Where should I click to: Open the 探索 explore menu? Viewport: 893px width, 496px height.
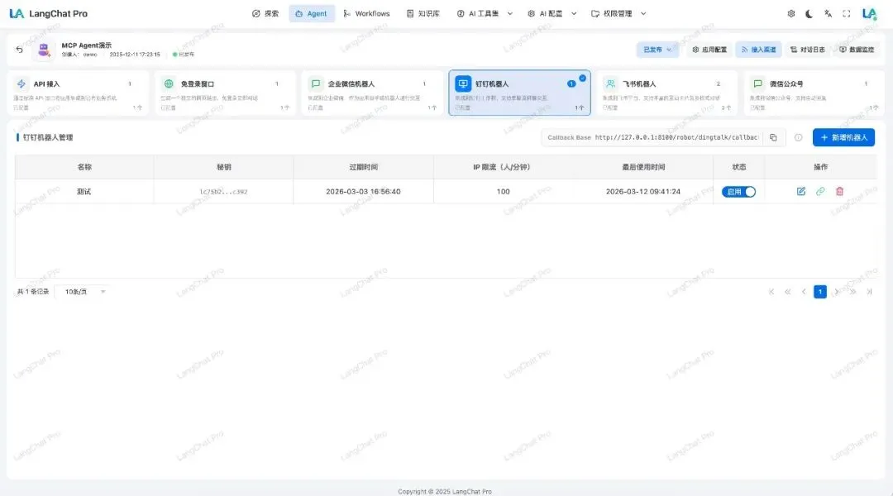265,14
